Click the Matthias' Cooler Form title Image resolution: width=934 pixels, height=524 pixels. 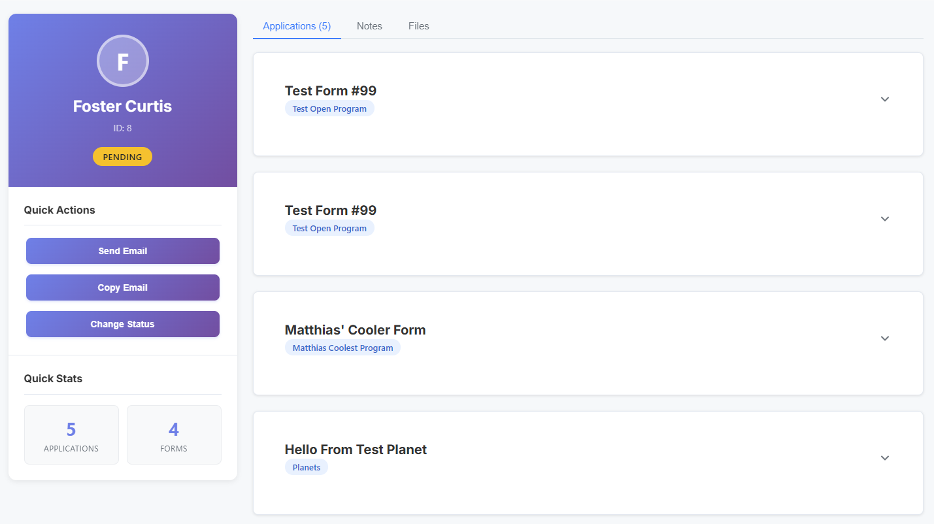click(x=355, y=330)
